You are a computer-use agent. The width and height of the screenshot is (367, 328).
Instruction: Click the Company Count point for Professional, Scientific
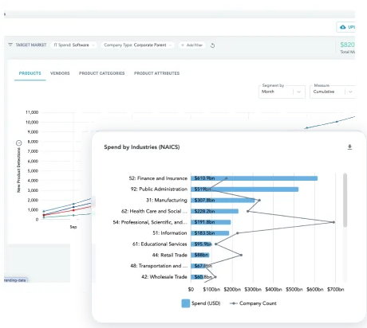point(333,222)
